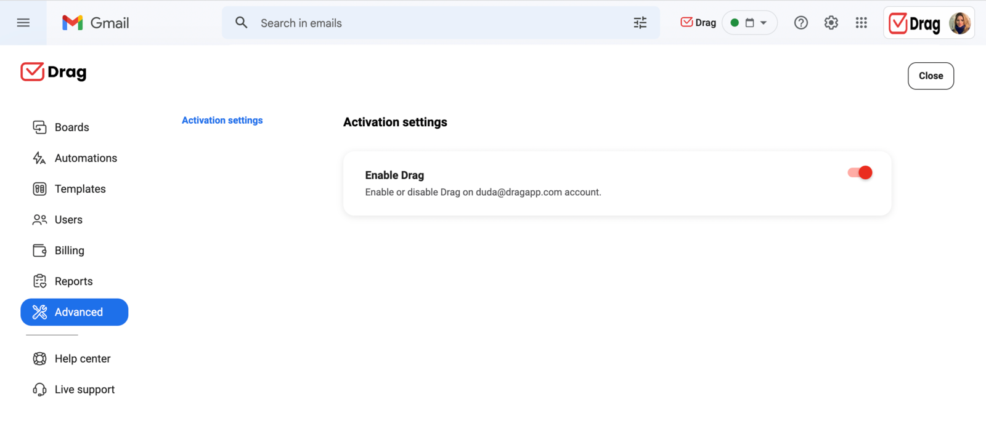The width and height of the screenshot is (986, 423).
Task: Open the green status calendar dropdown
Action: [749, 23]
